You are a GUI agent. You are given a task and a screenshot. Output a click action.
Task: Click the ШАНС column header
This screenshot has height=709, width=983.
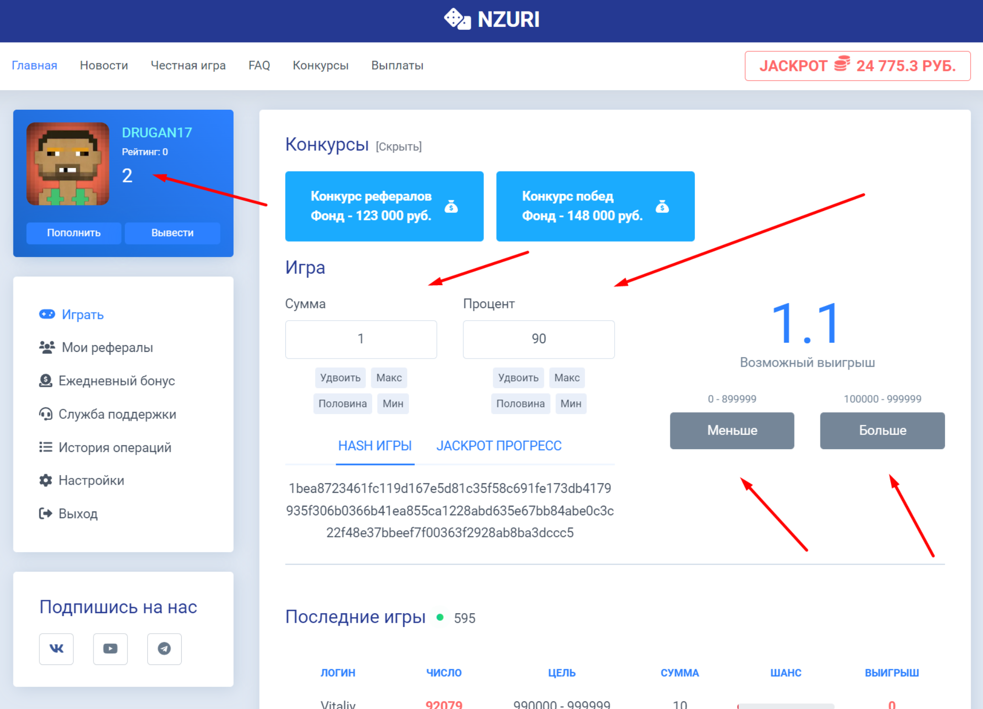pyautogui.click(x=786, y=673)
